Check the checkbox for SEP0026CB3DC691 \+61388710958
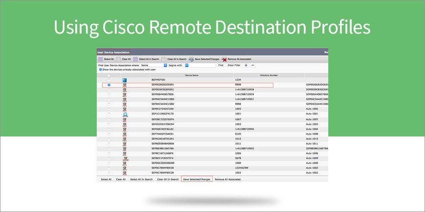The width and height of the screenshot is (425, 212). [x=109, y=90]
